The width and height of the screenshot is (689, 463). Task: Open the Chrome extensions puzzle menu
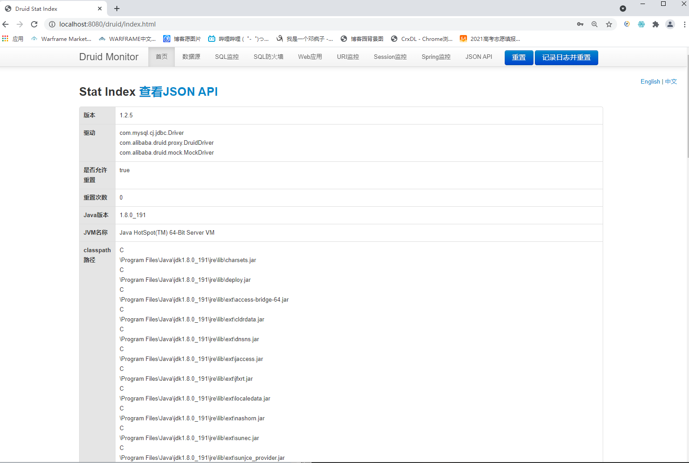[656, 24]
